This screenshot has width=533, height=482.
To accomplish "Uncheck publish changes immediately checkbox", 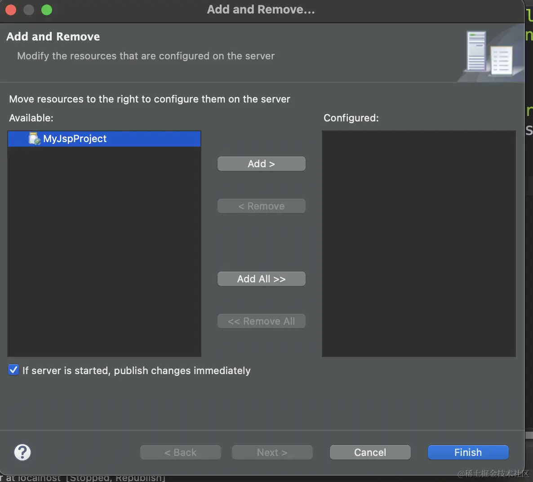I will click(x=13, y=370).
